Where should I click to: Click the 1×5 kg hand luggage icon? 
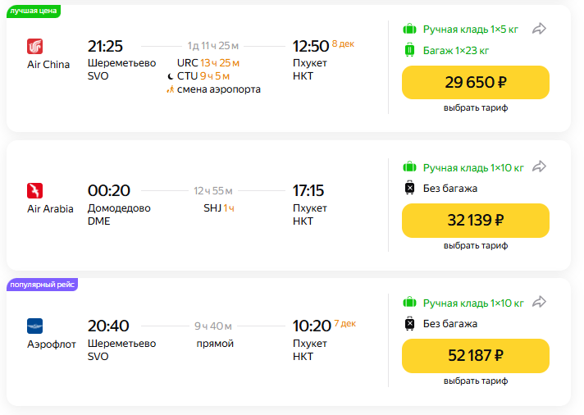410,30
